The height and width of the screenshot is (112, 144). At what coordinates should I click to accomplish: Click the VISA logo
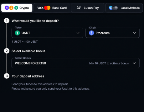[x=40, y=8]
